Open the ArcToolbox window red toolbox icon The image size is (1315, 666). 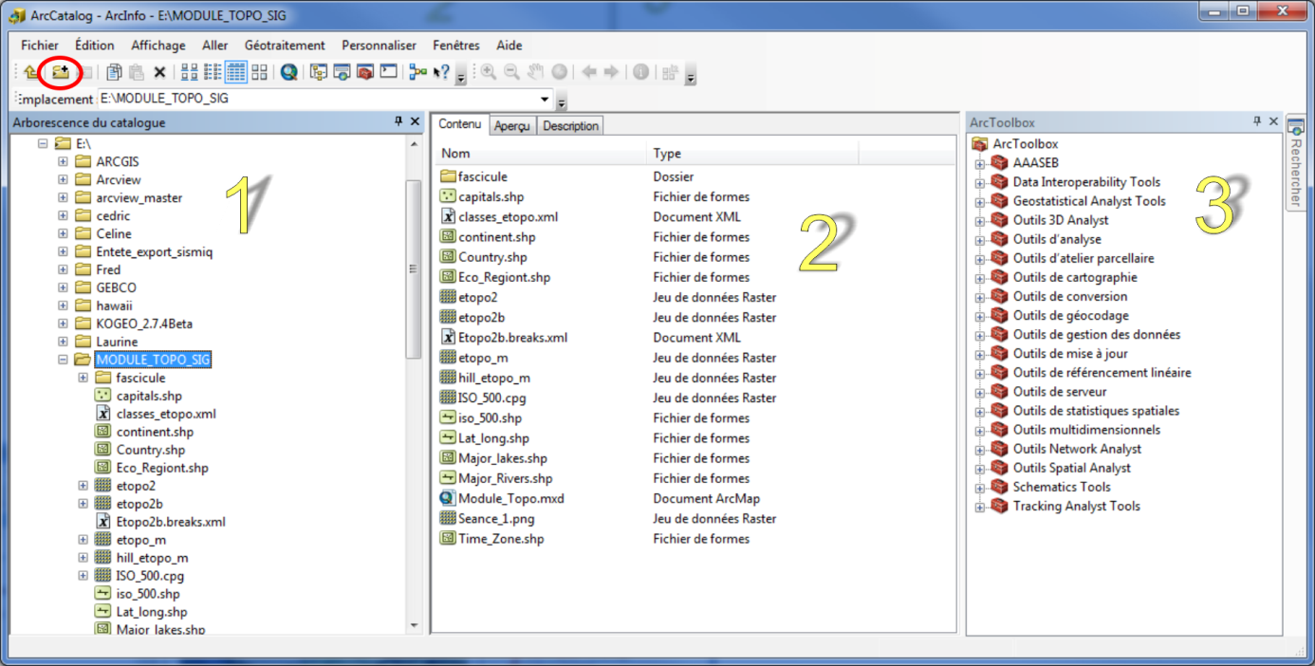tap(365, 72)
